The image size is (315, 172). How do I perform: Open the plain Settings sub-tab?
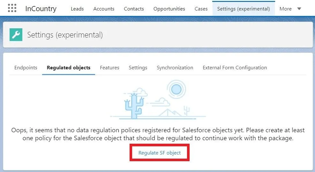click(x=138, y=68)
